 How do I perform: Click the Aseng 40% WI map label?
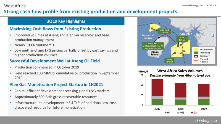[x=169, y=61]
